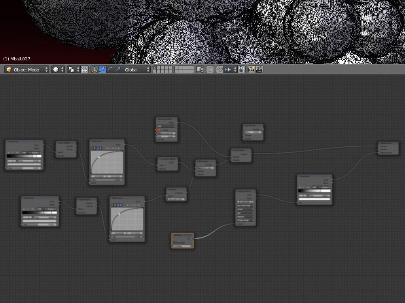Open the Global transform orientation dropdown
This screenshot has width=405, height=303.
pyautogui.click(x=136, y=69)
